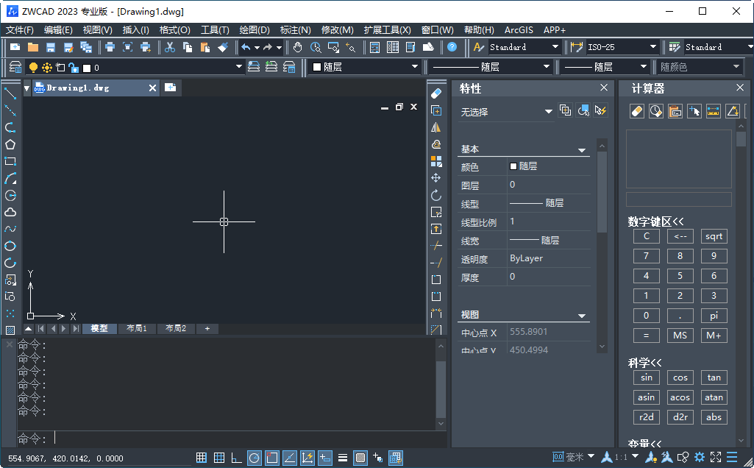Image resolution: width=754 pixels, height=468 pixels.
Task: Collapse the 视图 properties section
Action: 581,316
